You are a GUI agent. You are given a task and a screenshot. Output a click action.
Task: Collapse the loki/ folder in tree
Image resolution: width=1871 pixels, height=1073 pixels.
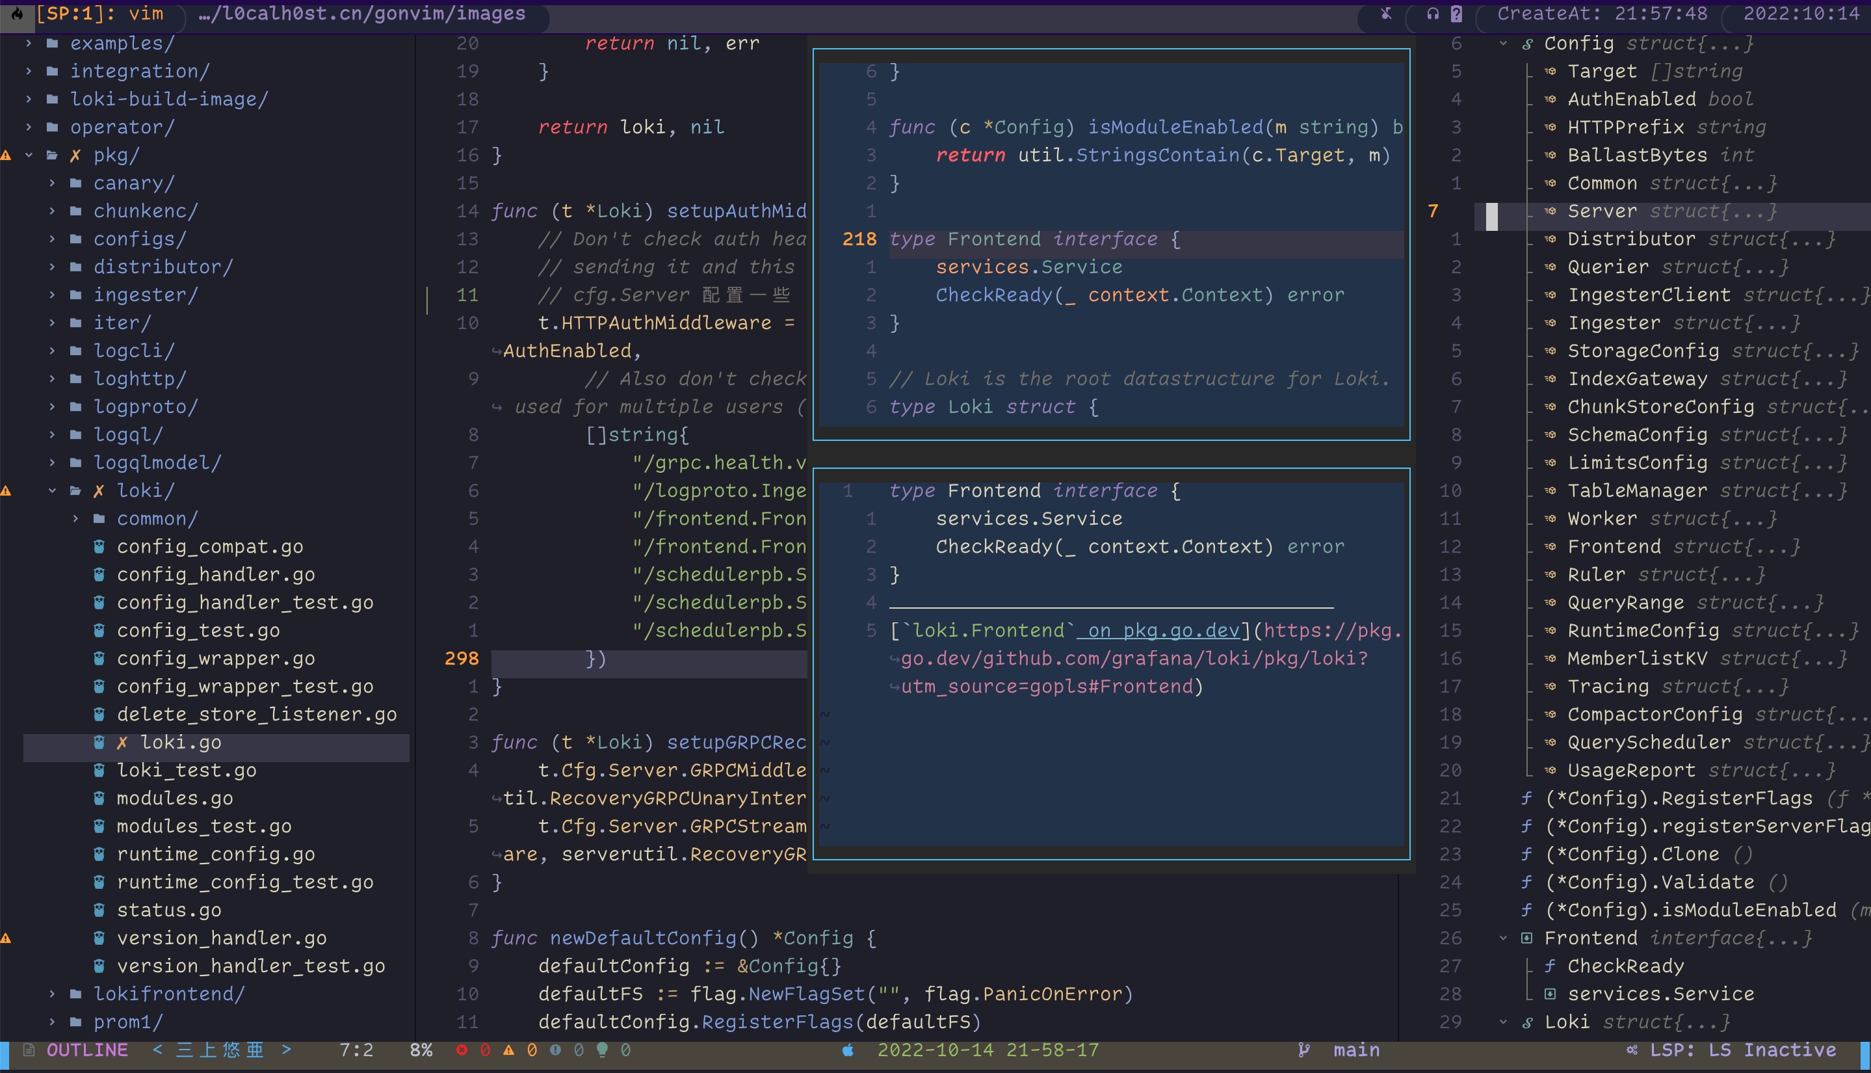coord(52,491)
